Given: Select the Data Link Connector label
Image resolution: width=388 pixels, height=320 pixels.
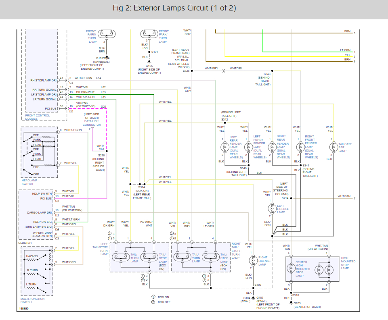Looking at the screenshot, I should click(92, 123).
